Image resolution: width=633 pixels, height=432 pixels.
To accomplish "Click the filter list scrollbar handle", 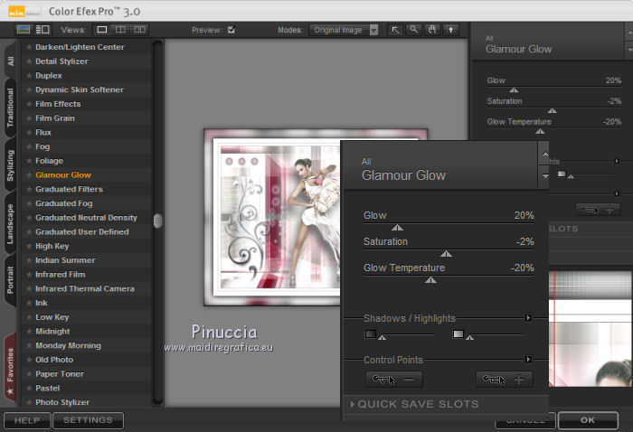I will pyautogui.click(x=158, y=221).
